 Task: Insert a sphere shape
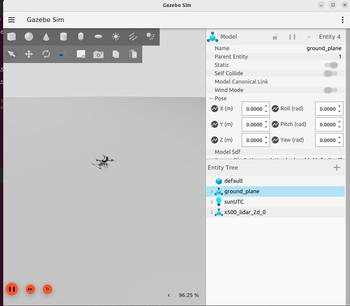click(x=29, y=37)
